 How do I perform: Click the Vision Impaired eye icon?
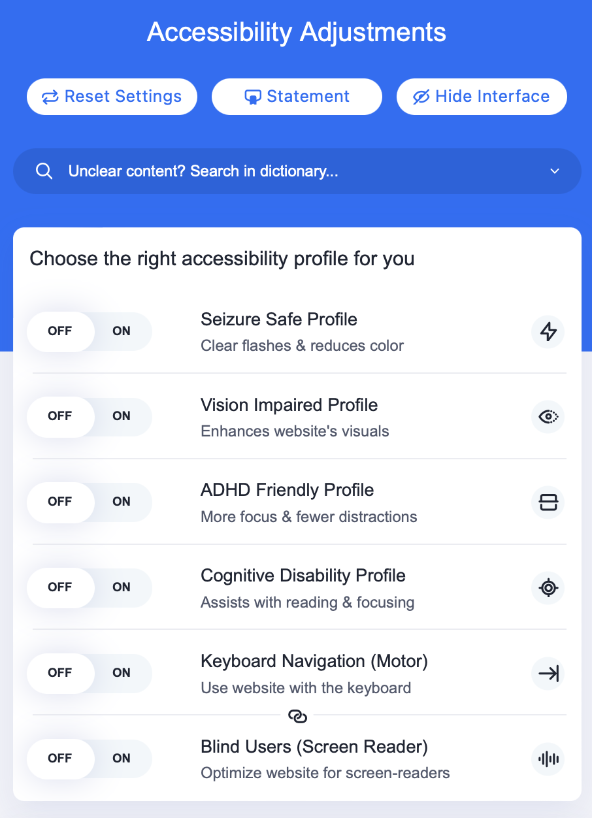(x=548, y=417)
